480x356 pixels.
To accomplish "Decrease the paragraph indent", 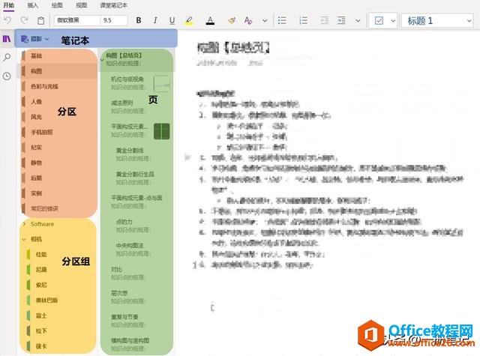I will tap(325, 20).
